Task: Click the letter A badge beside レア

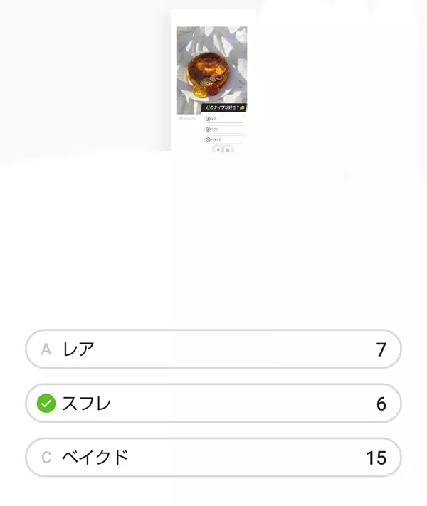Action: (x=46, y=349)
